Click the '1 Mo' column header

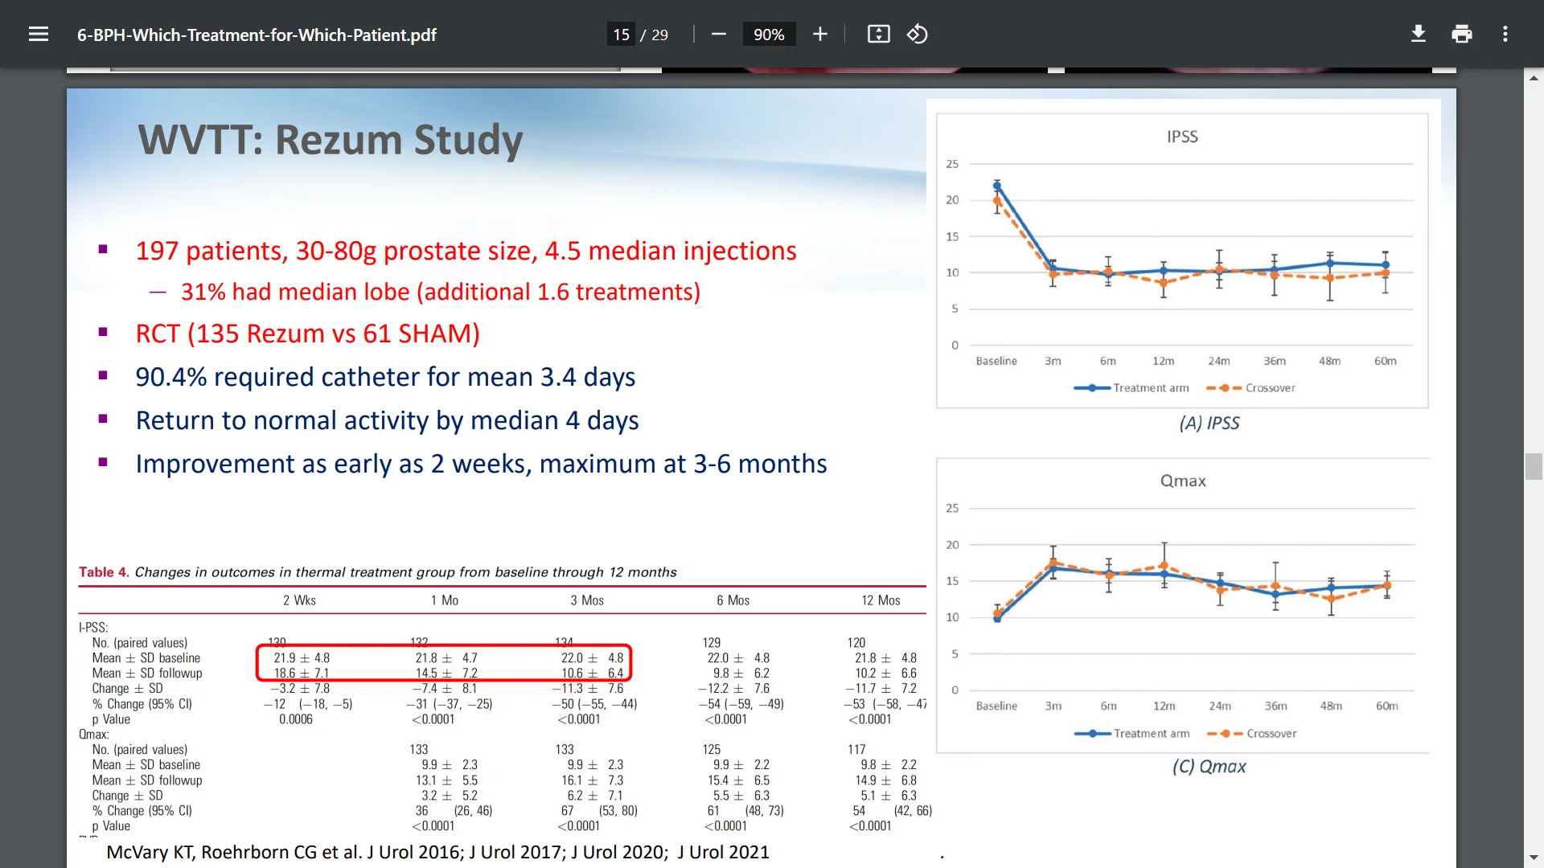coord(445,600)
